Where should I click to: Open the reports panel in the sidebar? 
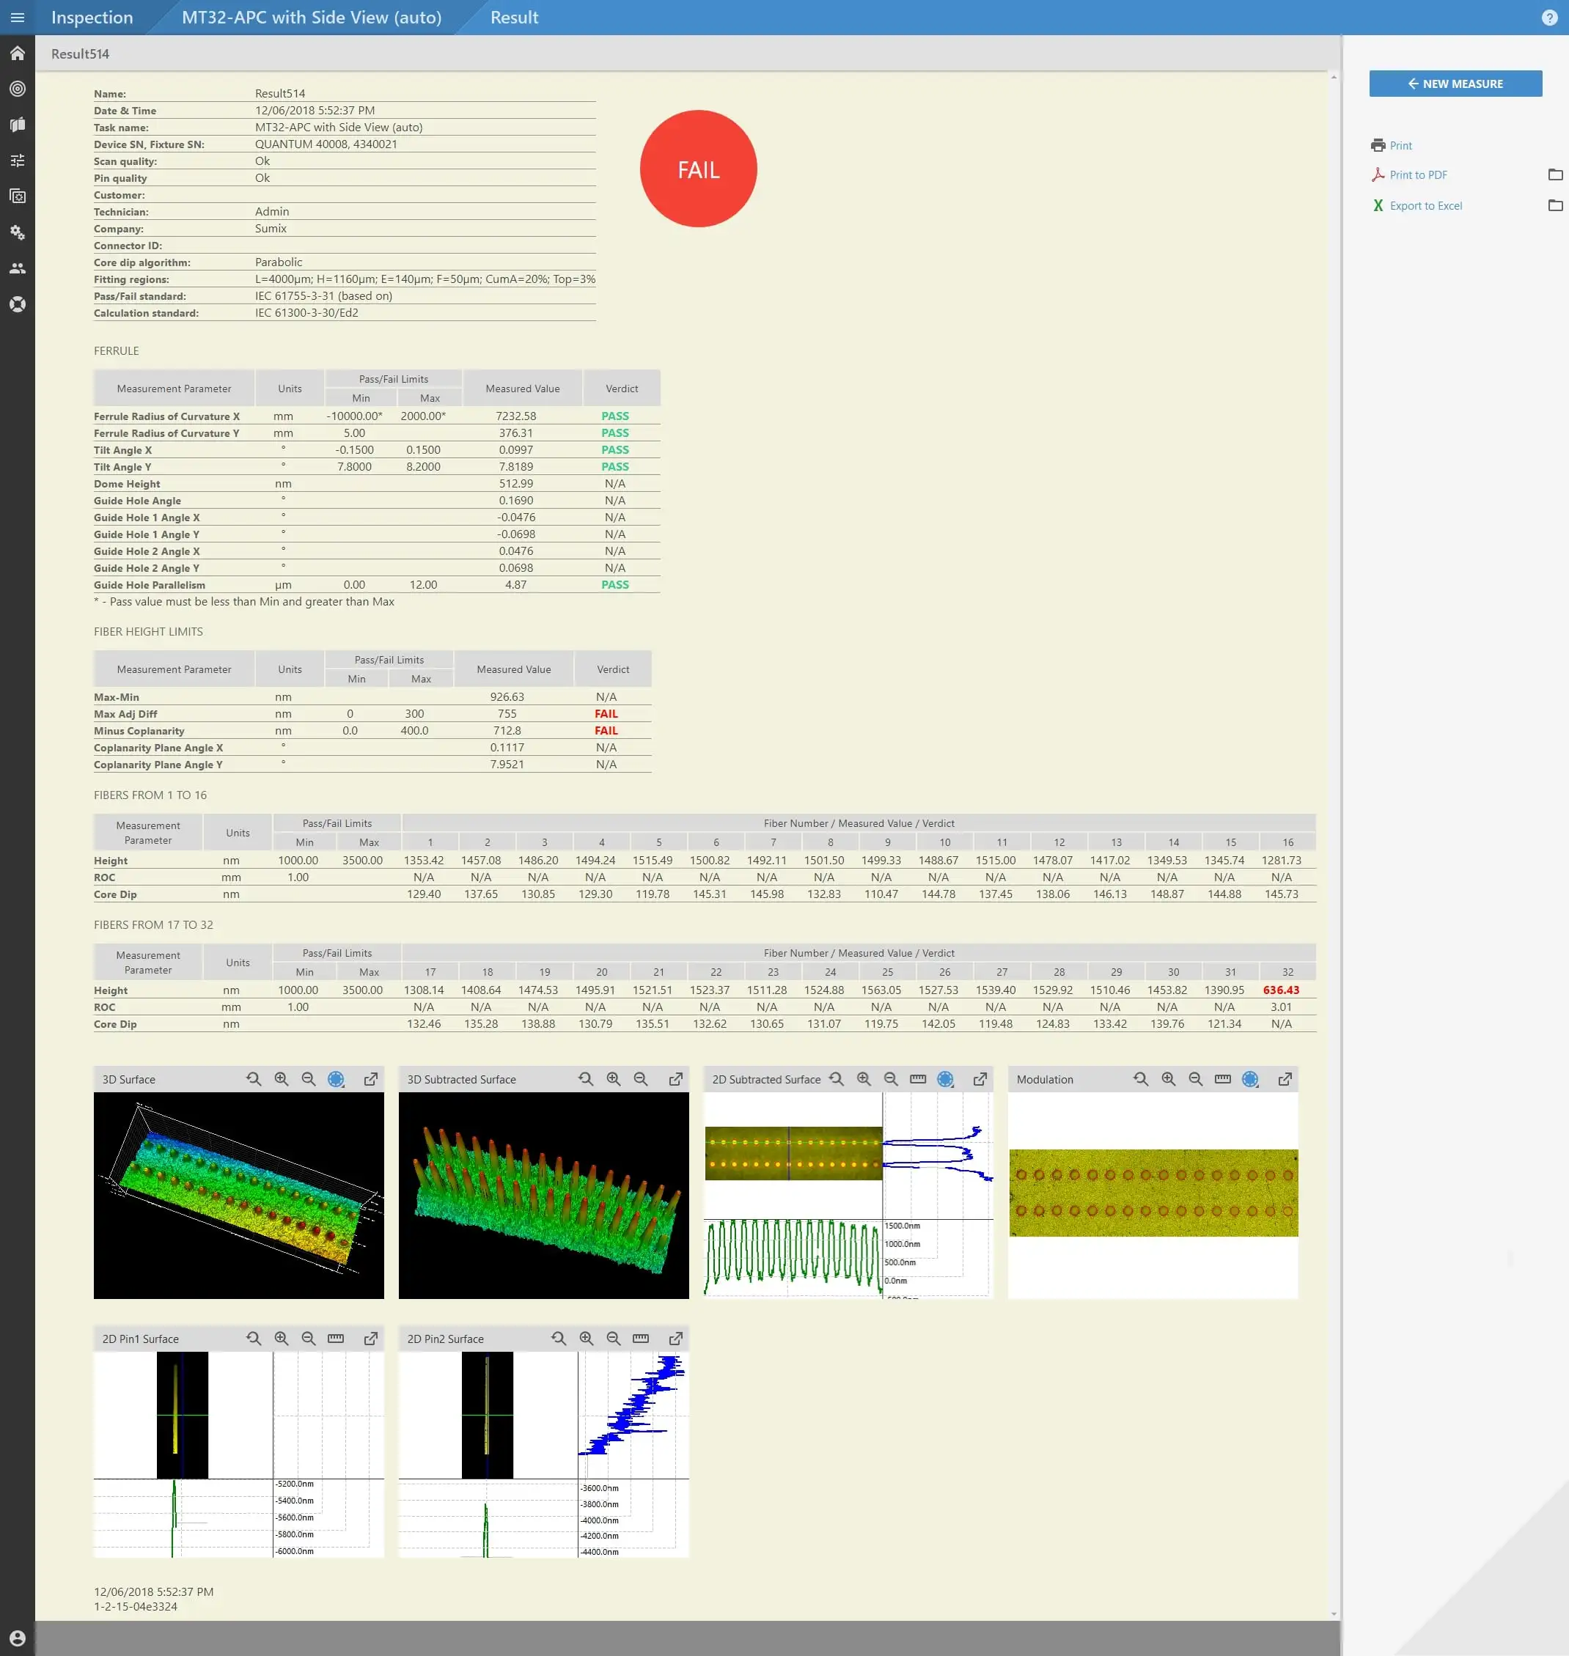(x=18, y=124)
